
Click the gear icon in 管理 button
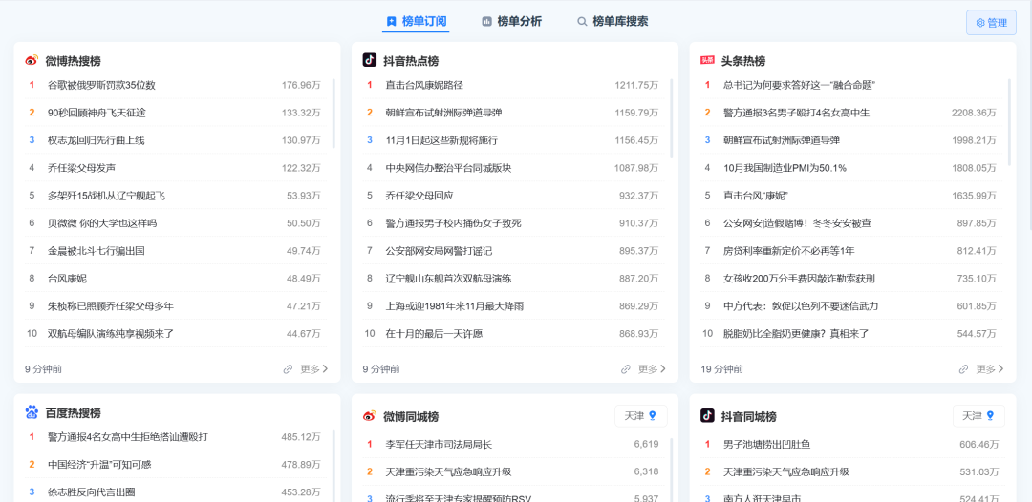tap(980, 23)
